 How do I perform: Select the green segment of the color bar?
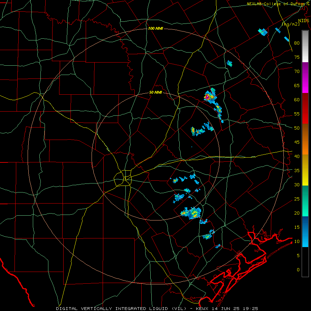tap(305, 201)
